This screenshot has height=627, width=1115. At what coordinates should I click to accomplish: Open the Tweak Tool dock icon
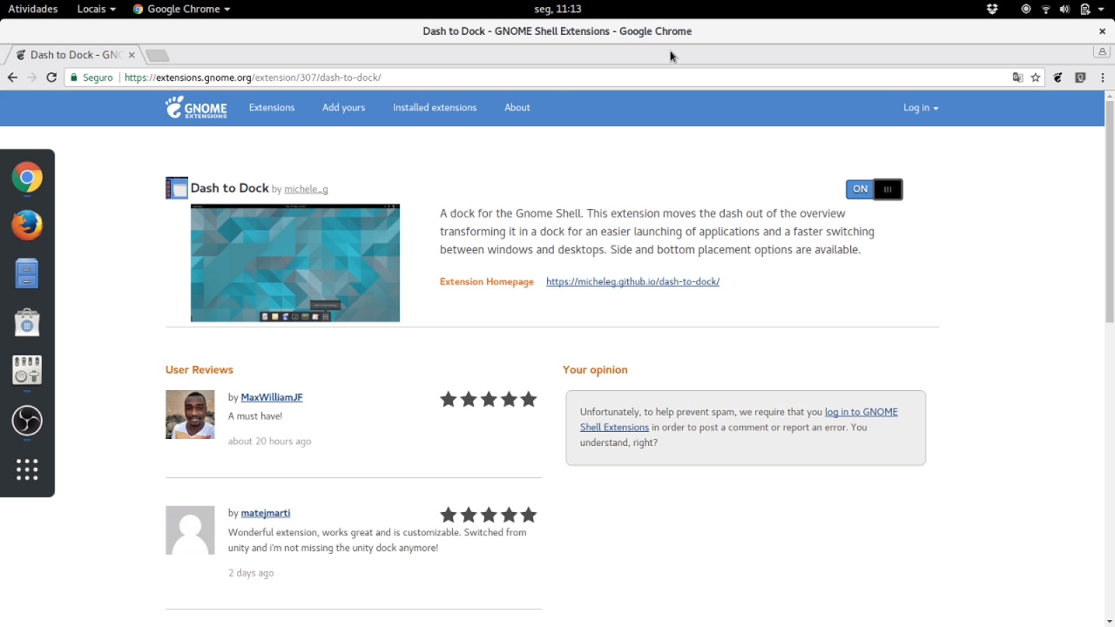27,370
